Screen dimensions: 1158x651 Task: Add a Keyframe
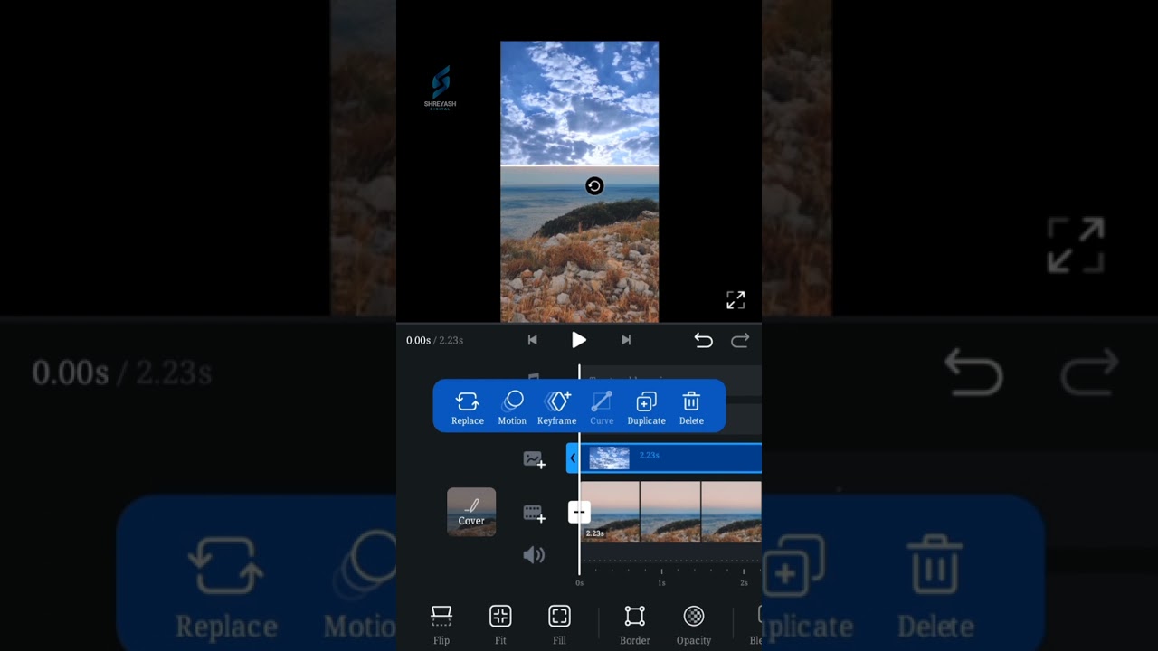tap(556, 409)
